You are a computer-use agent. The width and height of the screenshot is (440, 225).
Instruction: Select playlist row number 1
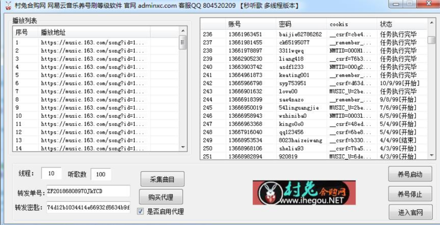[96, 43]
